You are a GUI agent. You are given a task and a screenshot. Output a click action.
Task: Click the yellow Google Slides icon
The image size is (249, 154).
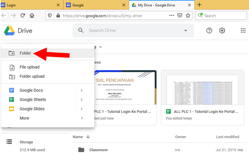pos(11,109)
